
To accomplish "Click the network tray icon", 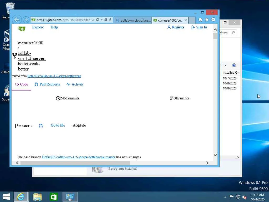I will [x=238, y=197].
